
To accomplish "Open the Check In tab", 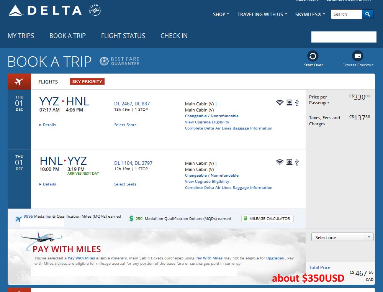I will (x=174, y=36).
